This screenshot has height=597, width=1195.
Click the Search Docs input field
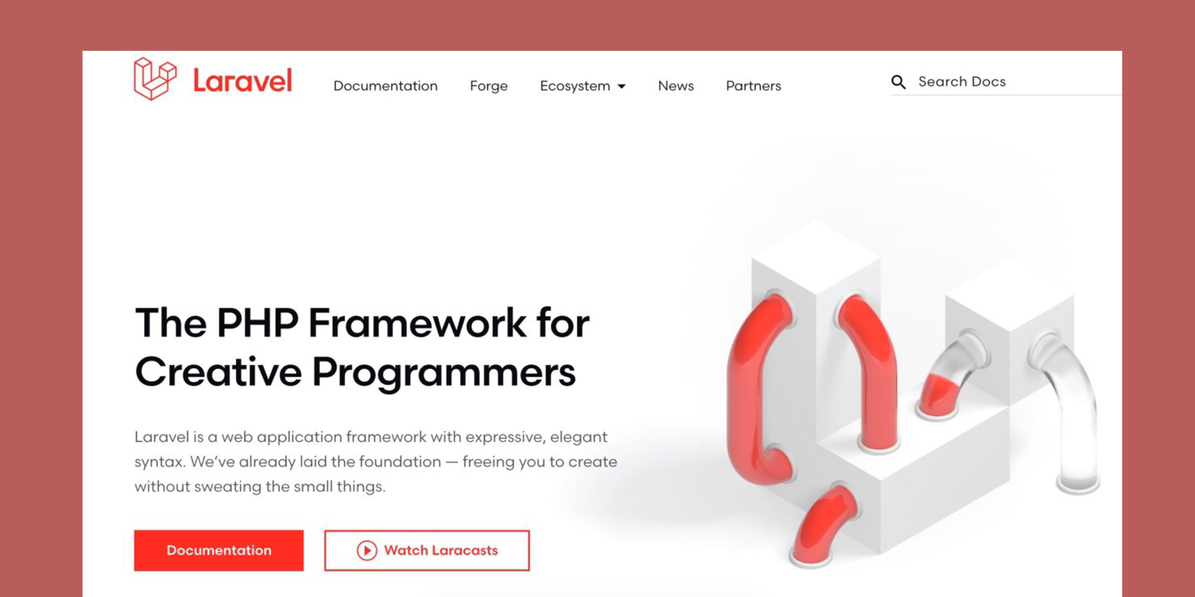[x=991, y=81]
